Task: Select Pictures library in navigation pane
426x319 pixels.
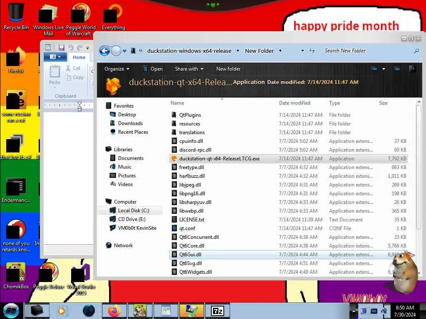Action: (x=126, y=175)
